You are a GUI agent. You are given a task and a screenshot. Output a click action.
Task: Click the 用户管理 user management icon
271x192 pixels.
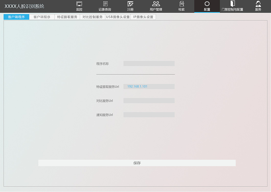coord(156,6)
